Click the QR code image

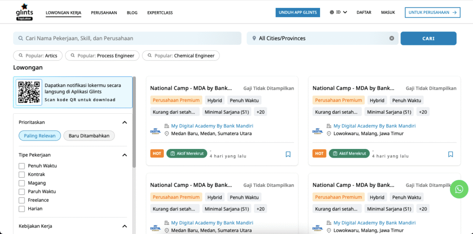[x=29, y=92]
